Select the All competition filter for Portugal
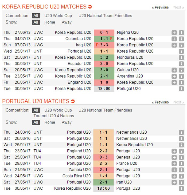The height and width of the screenshot is (195, 187). tap(36, 110)
